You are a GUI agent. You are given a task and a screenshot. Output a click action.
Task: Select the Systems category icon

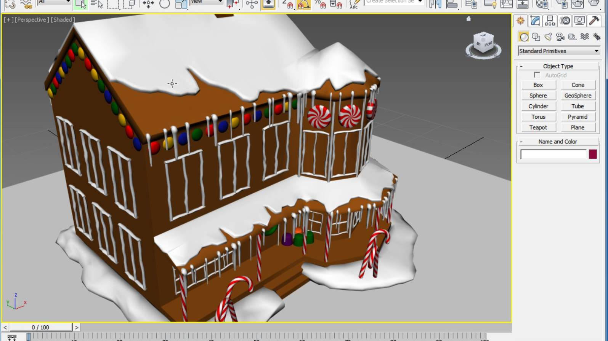pos(597,37)
